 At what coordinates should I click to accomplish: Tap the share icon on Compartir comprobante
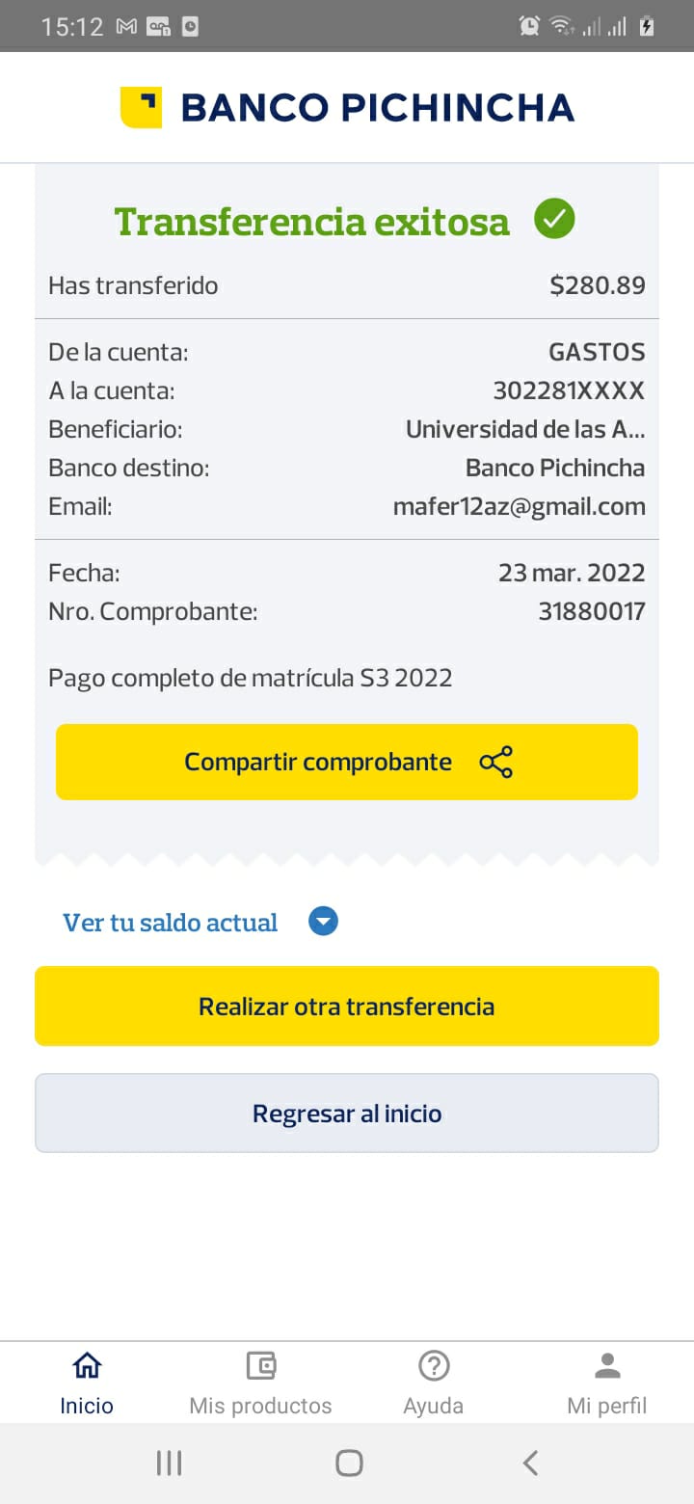coord(495,762)
